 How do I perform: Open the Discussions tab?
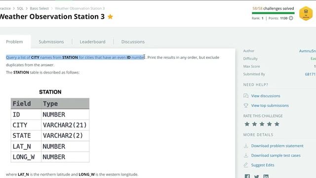point(133,42)
